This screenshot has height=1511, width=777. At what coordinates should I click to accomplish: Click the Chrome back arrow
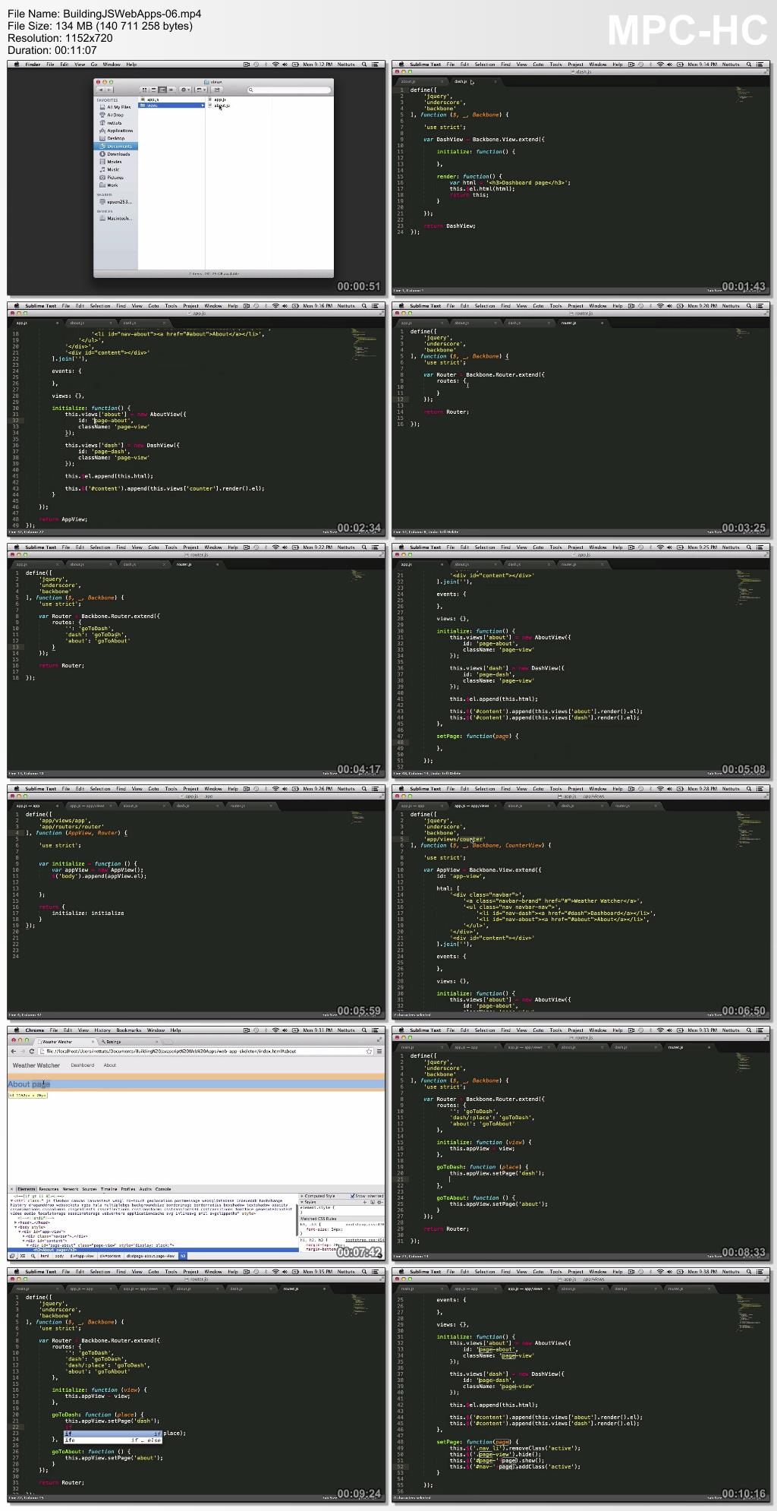point(13,1051)
